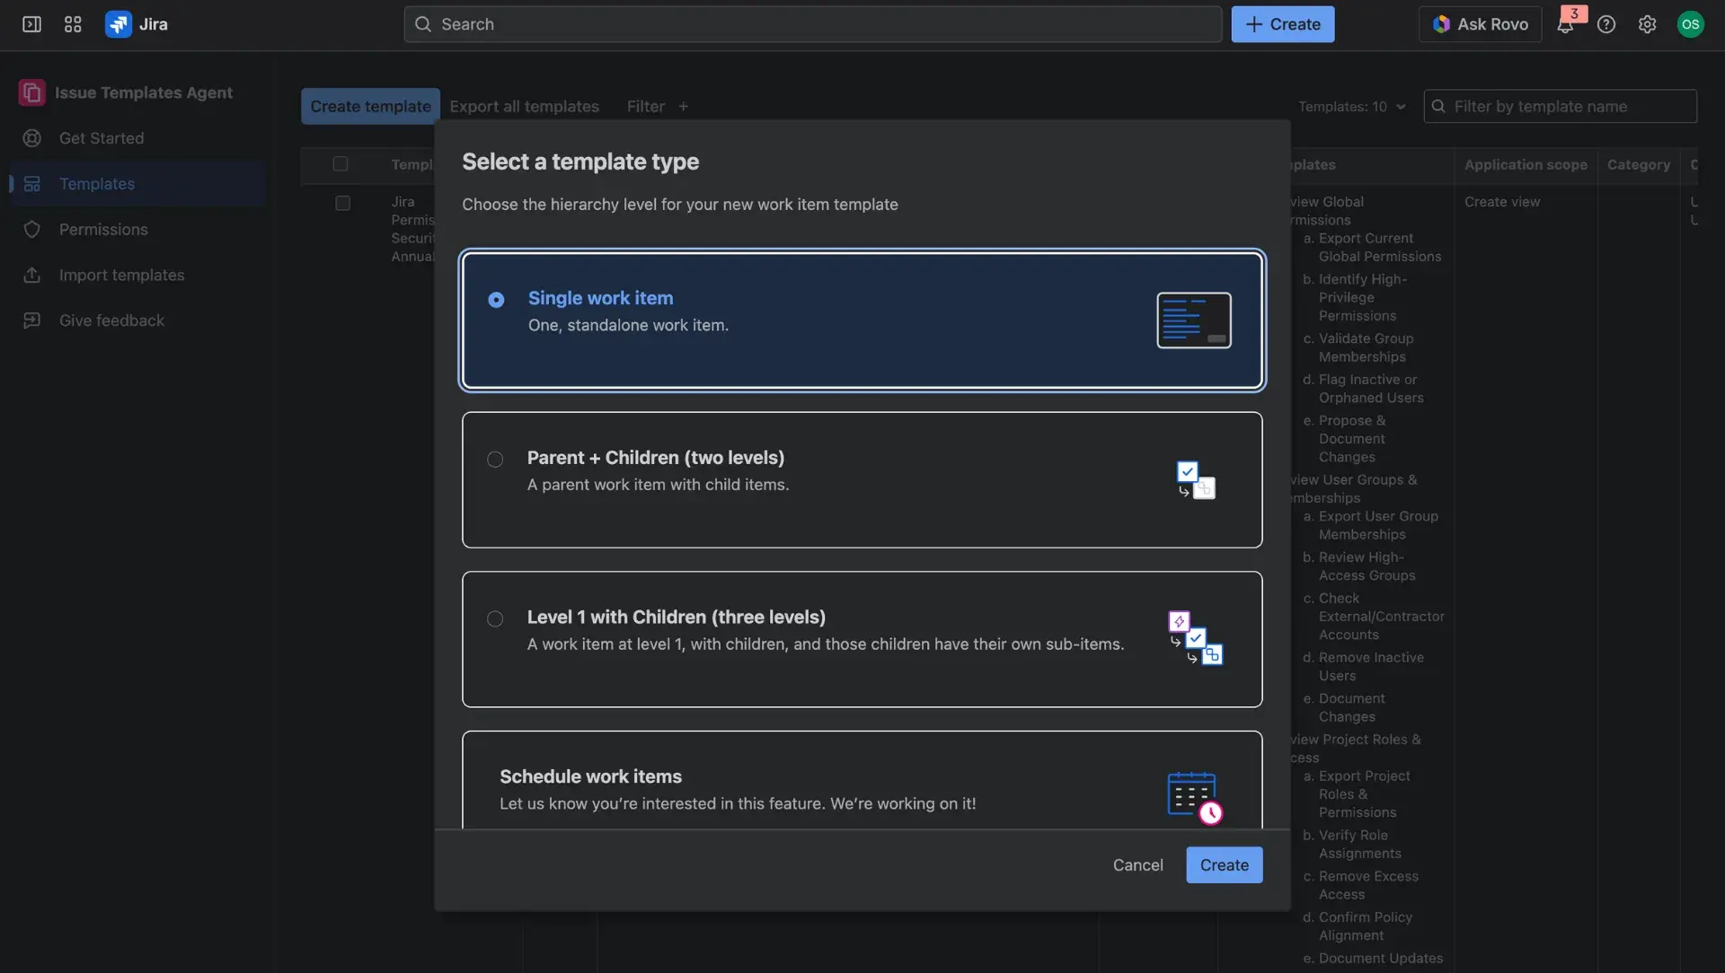The image size is (1725, 973).
Task: Add a filter using the plus next to Filter
Action: (684, 106)
